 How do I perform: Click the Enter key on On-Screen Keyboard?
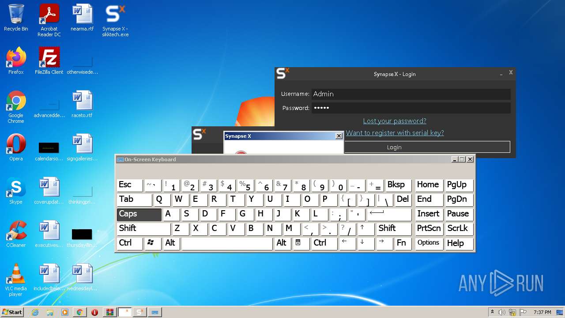pos(389,214)
